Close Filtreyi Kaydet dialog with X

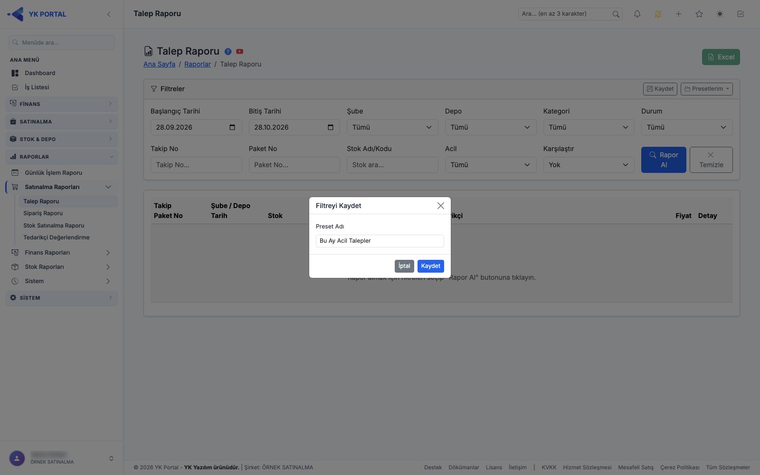pyautogui.click(x=440, y=206)
